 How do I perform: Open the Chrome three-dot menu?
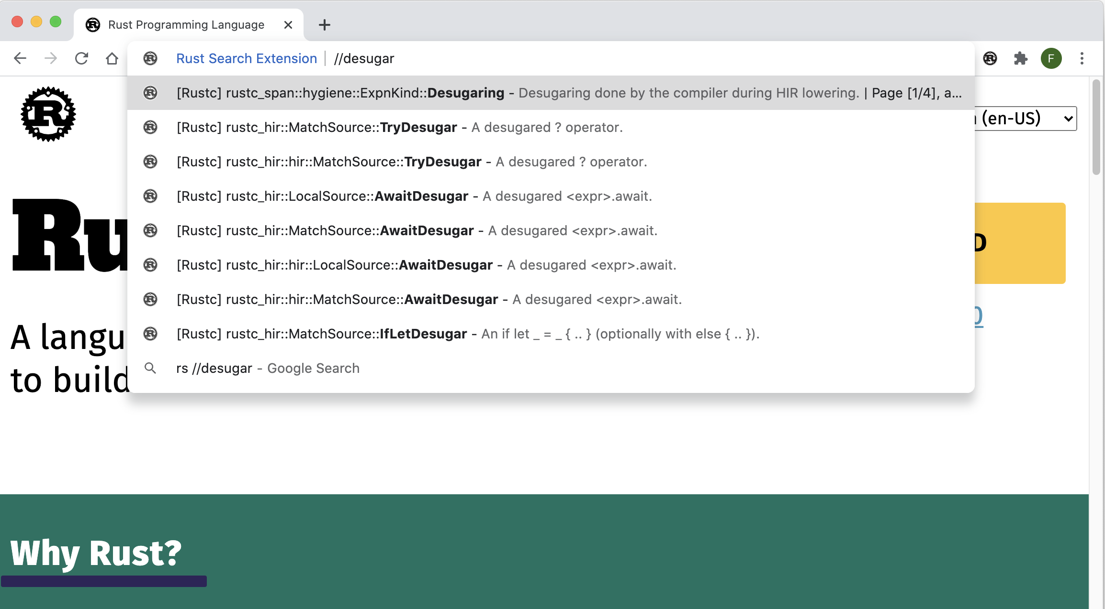(1082, 58)
